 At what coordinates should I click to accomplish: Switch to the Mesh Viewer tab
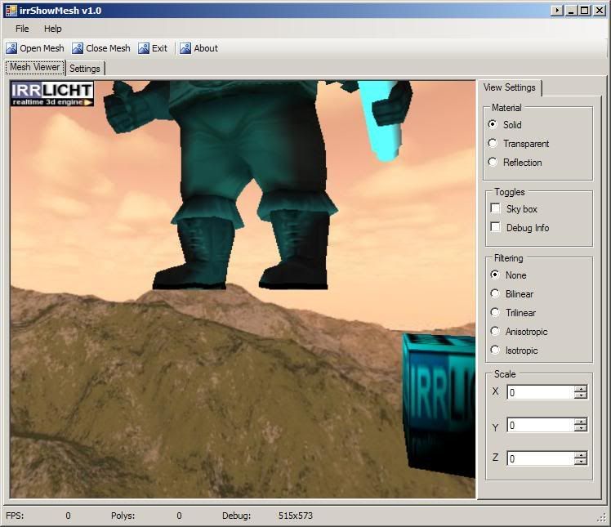click(35, 67)
